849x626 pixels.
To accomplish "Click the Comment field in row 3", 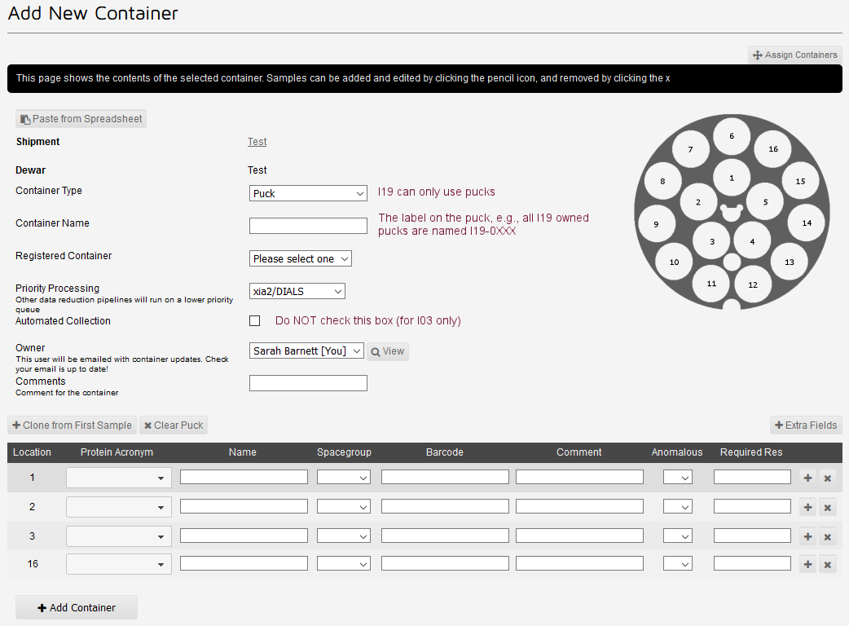I will 579,536.
